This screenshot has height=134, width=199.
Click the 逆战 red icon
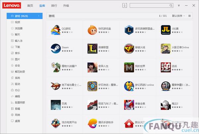point(166,67)
